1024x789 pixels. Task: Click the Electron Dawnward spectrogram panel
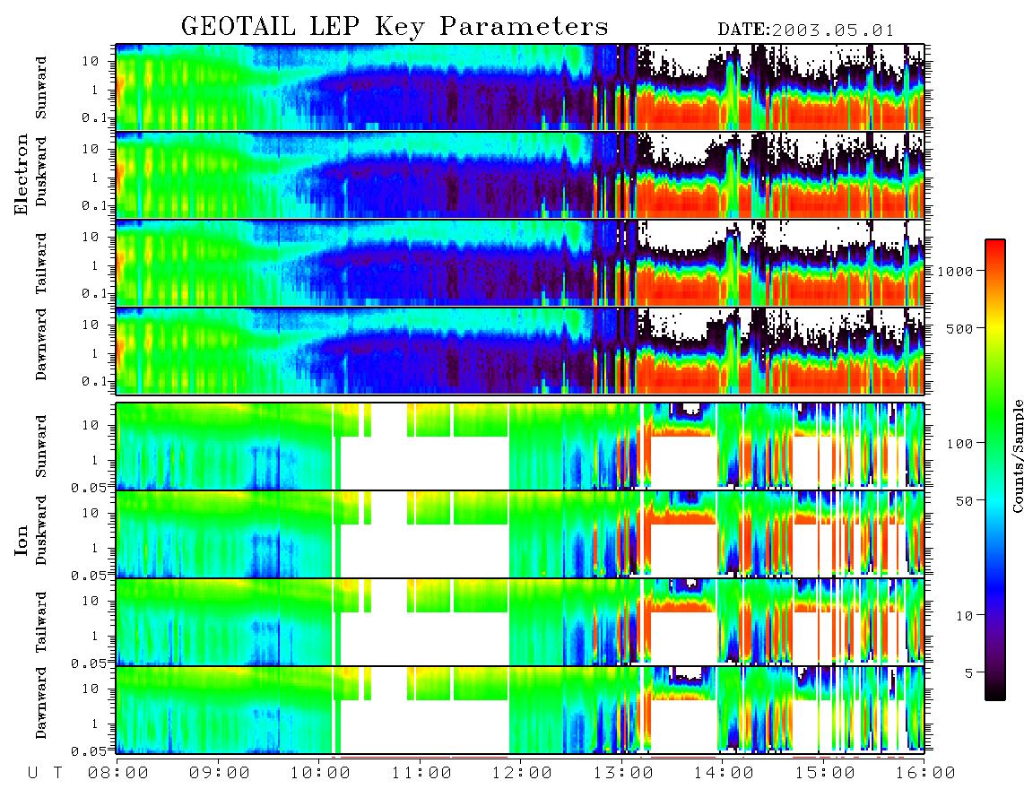click(520, 351)
